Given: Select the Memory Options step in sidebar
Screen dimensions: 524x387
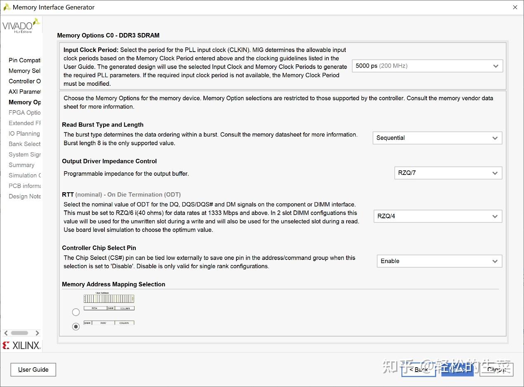Looking at the screenshot, I should [25, 102].
